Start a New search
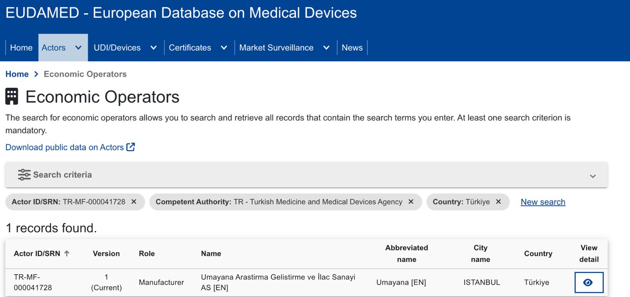Image resolution: width=630 pixels, height=297 pixels. point(543,202)
